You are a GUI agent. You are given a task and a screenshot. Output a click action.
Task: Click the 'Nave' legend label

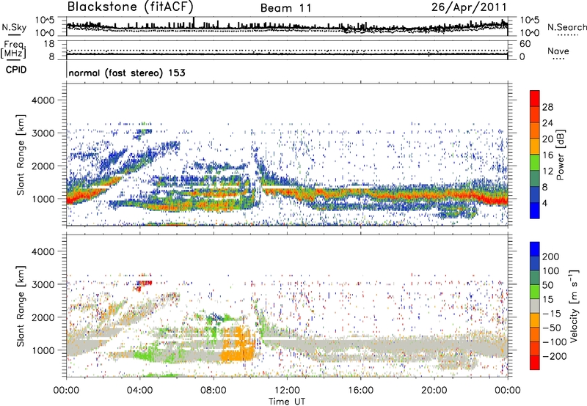tap(558, 51)
